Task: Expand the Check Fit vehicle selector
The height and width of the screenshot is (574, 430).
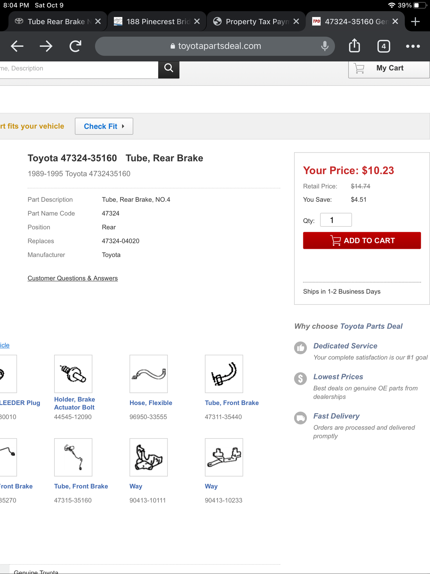Action: pos(104,126)
